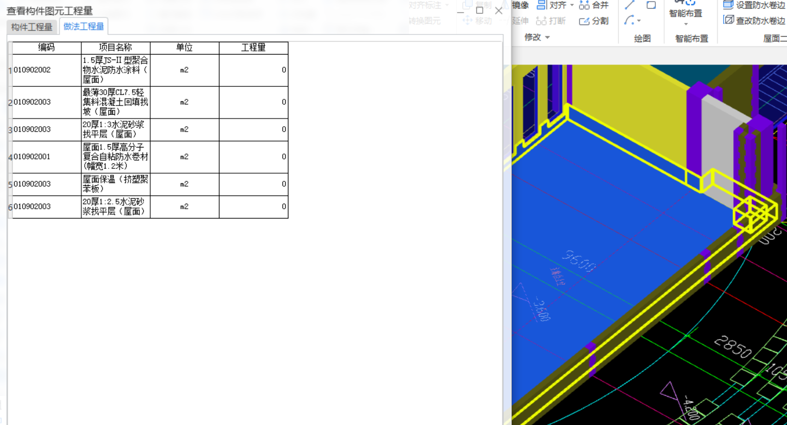Screen dimensions: 787x425
Task: Click the 对齐 align icon
Action: click(541, 5)
